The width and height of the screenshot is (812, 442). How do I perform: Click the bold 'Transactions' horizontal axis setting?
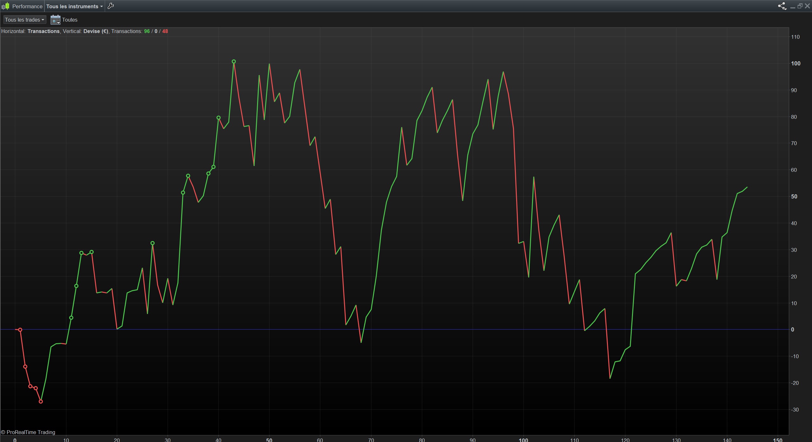43,31
